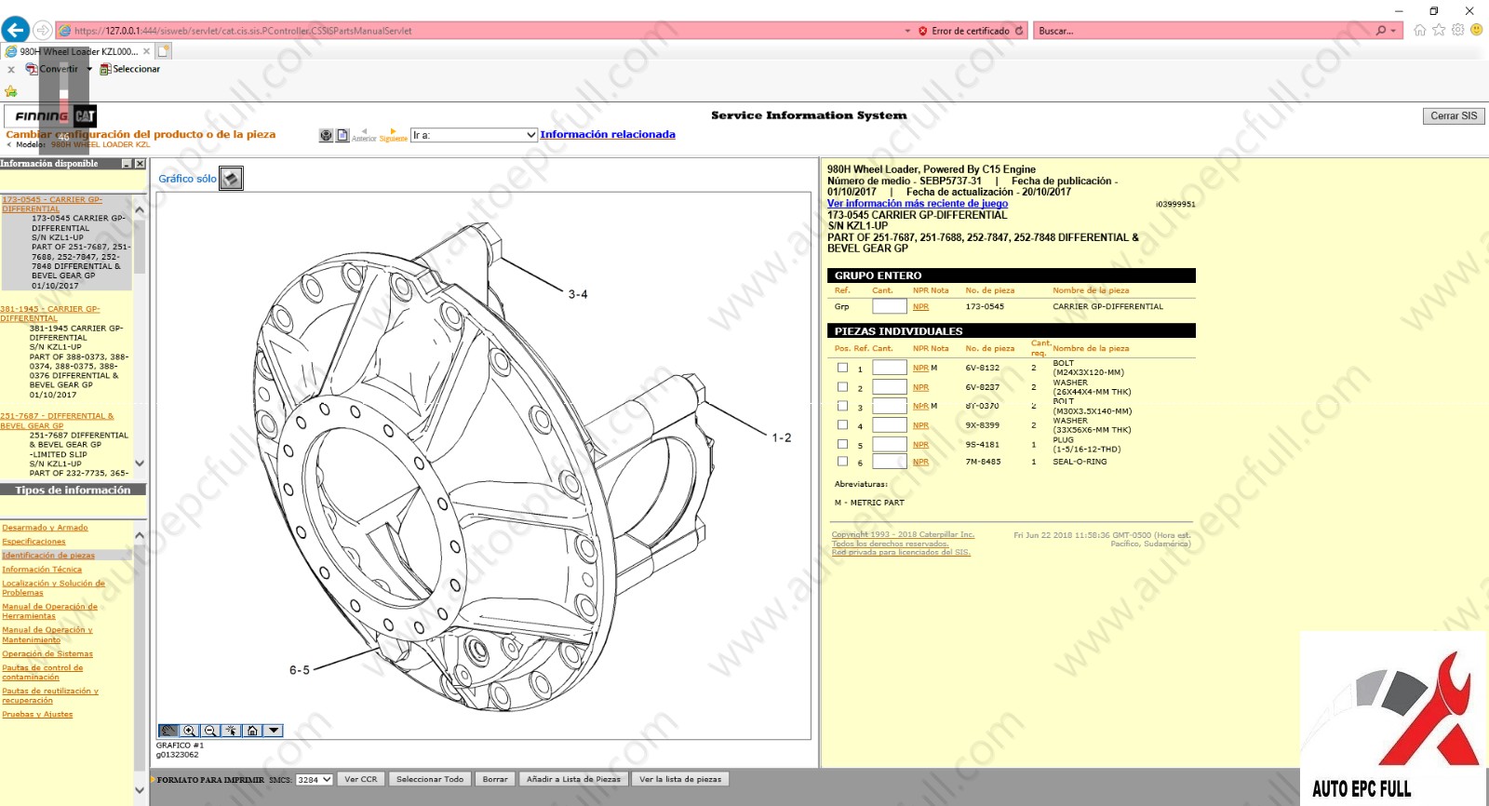Select the pointer click tool for the graphic

point(232,731)
